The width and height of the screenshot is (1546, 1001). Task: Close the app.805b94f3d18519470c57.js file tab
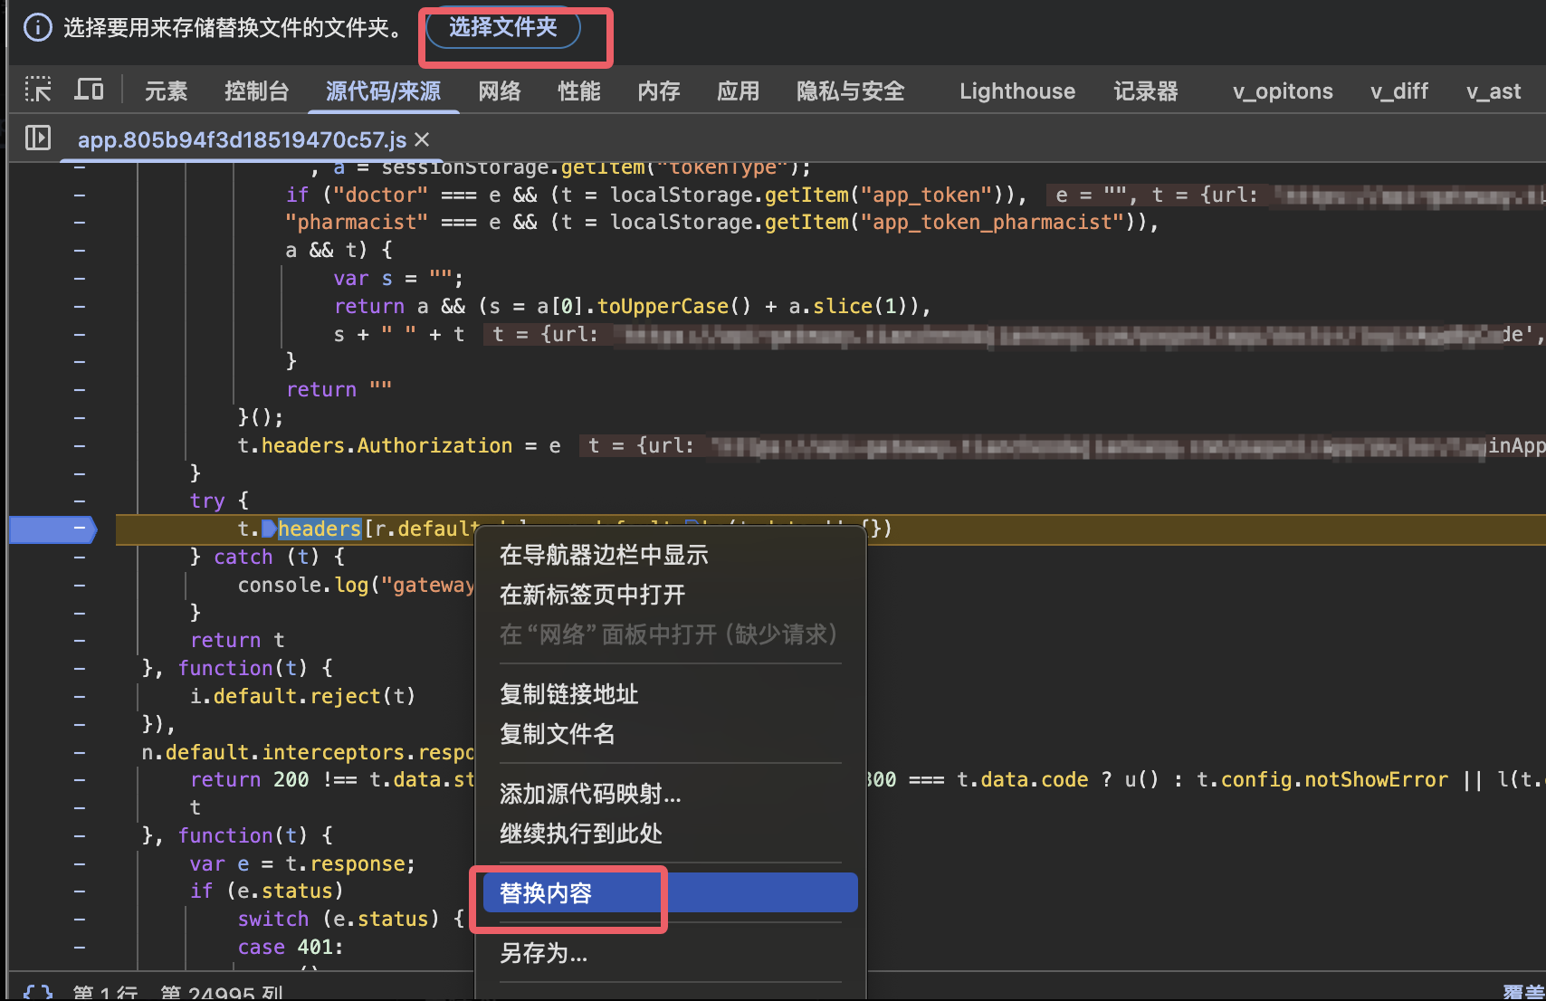click(422, 139)
